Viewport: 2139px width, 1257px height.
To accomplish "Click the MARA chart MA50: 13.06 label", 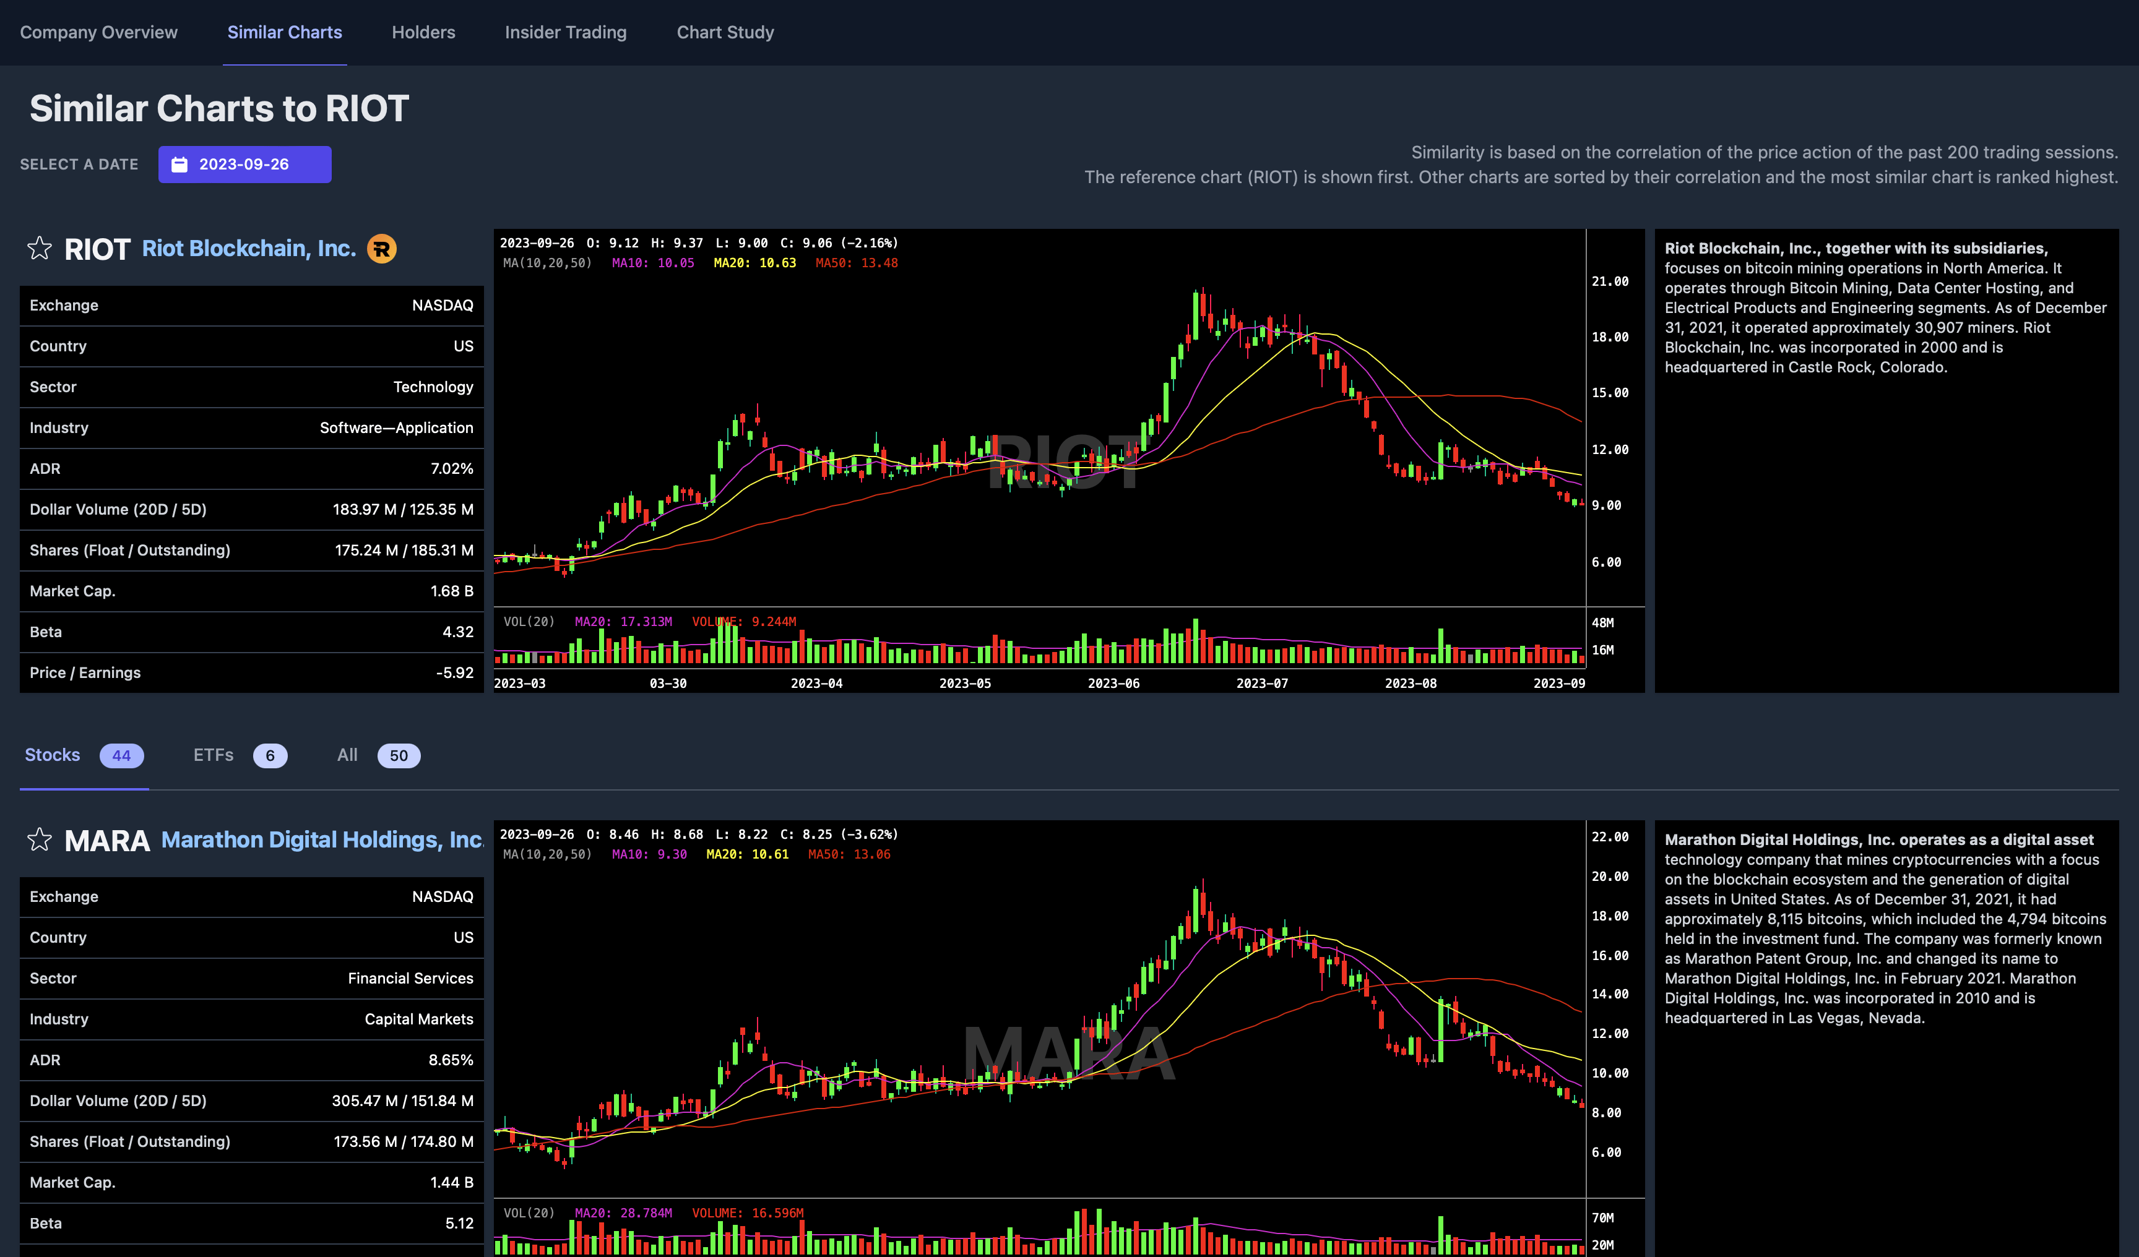I will click(850, 854).
